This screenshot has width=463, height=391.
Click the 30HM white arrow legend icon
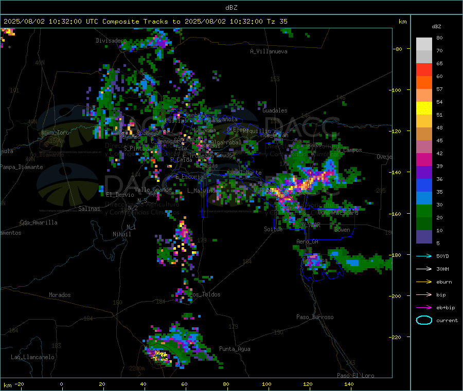click(x=424, y=269)
